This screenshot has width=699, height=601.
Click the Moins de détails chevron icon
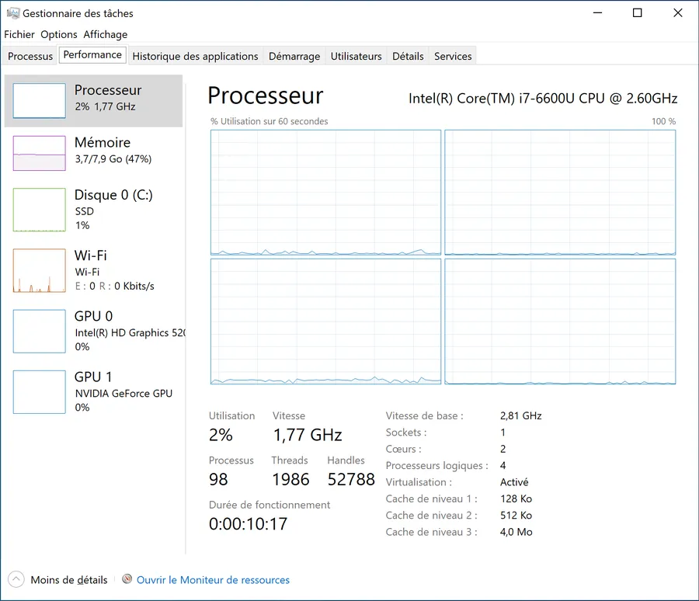point(16,579)
